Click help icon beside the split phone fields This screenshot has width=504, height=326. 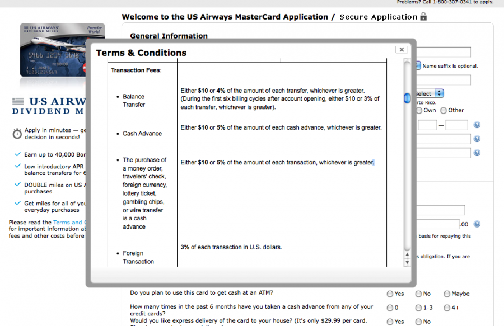[x=477, y=125]
